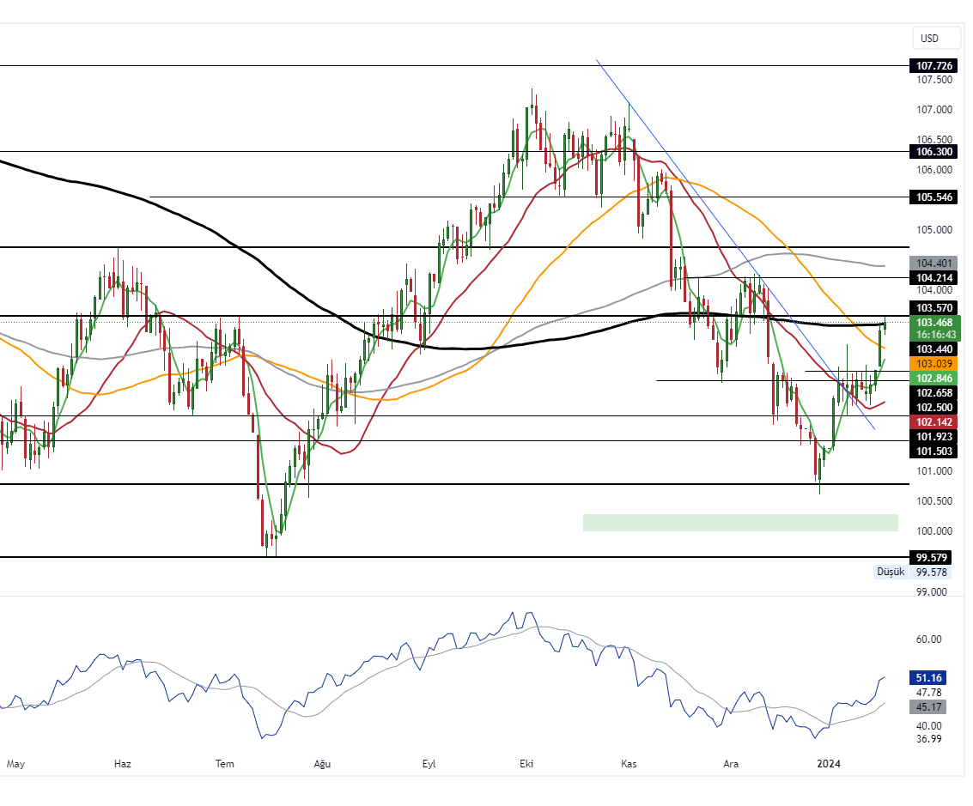The height and width of the screenshot is (806, 973).
Task: Select the 106.300 horizontal line label
Action: tap(934, 152)
